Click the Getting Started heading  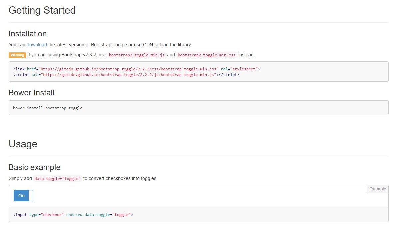coord(42,10)
